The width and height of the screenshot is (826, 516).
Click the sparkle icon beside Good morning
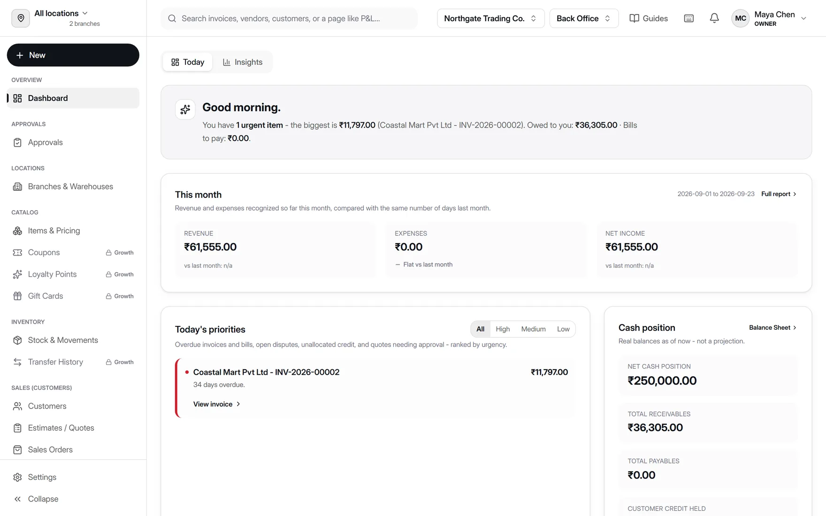(x=185, y=109)
